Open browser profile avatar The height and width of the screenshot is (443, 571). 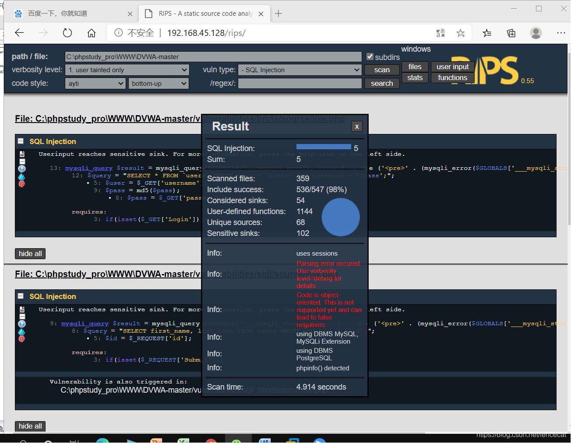536,33
